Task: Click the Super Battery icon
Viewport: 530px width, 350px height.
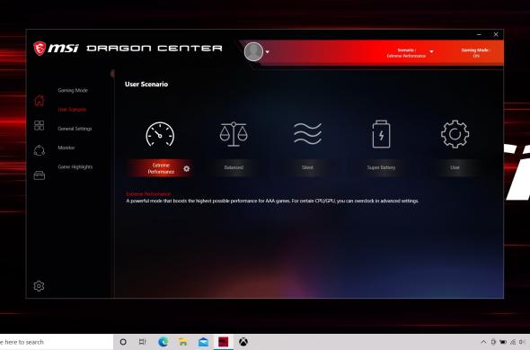Action: [381, 134]
